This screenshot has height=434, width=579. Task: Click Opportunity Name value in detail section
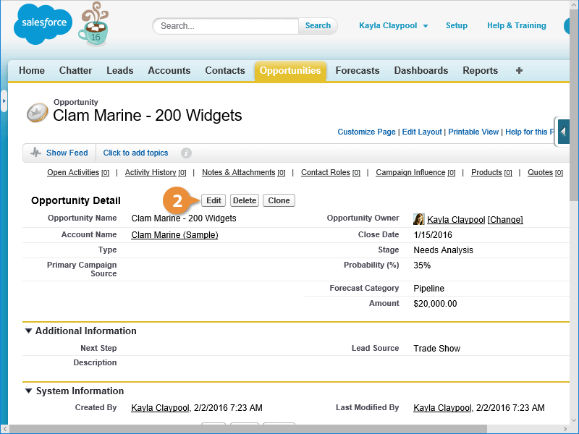click(x=184, y=218)
